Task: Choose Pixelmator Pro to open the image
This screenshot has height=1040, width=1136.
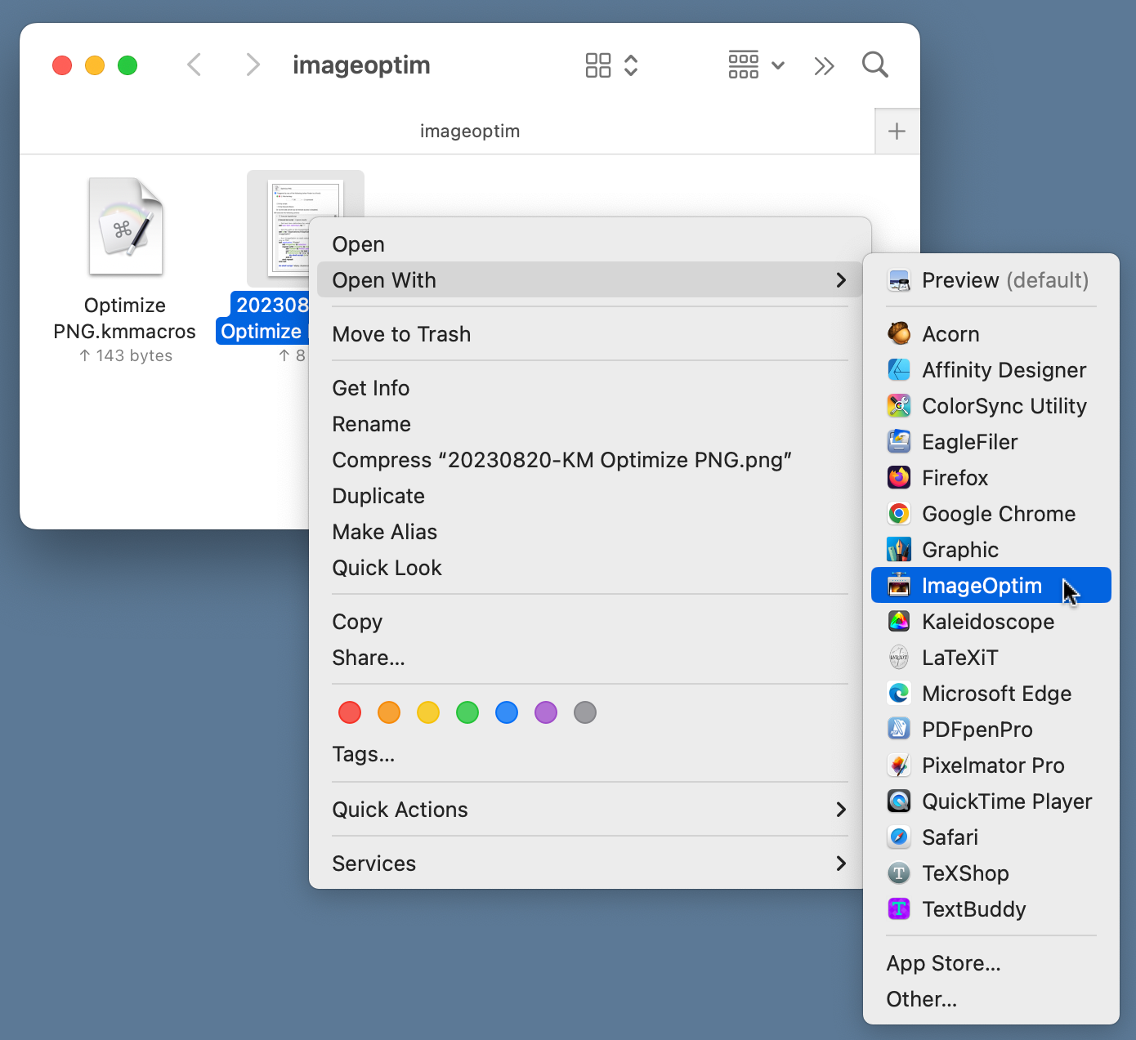Action: click(991, 765)
